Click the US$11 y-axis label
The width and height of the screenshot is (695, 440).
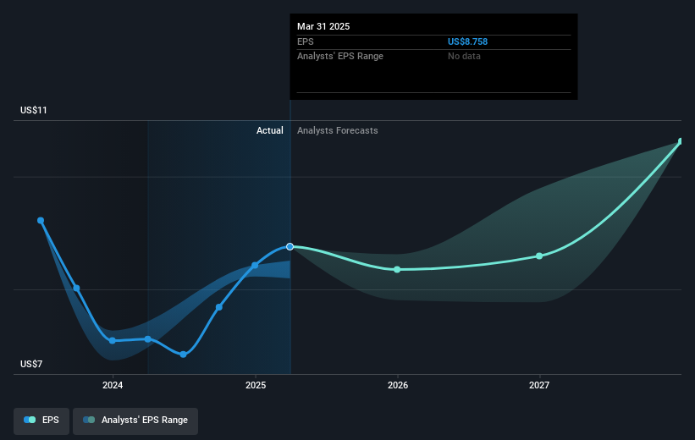[34, 110]
